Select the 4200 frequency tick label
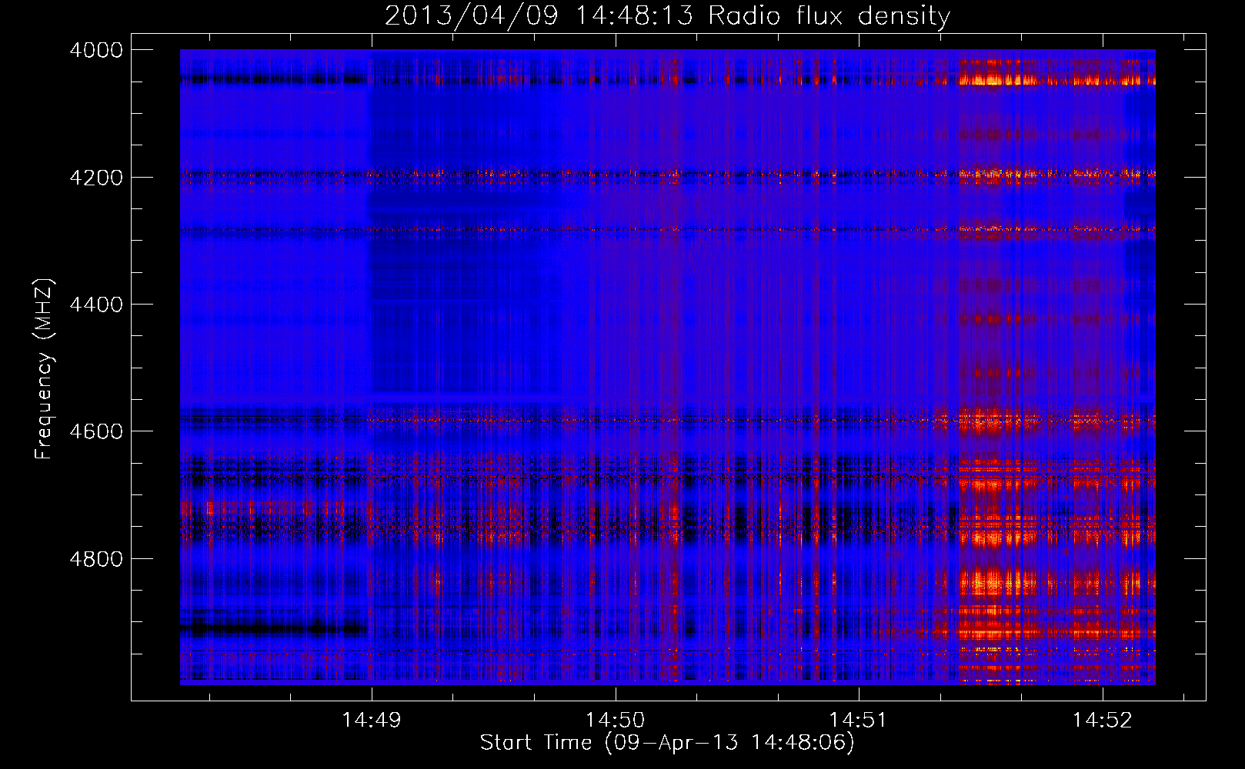Viewport: 1245px width, 769px height. 96,178
